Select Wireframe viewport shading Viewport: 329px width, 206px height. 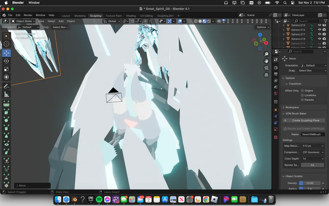pos(196,21)
